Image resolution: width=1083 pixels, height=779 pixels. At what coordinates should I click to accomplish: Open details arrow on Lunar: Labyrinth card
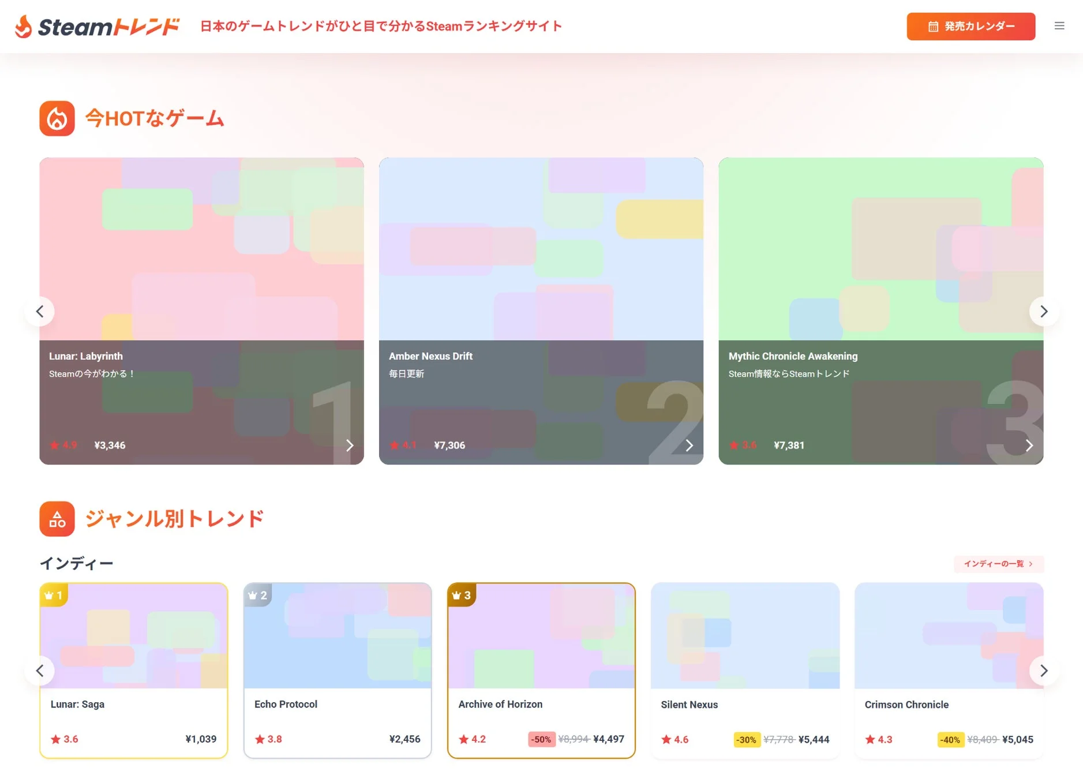[350, 445]
